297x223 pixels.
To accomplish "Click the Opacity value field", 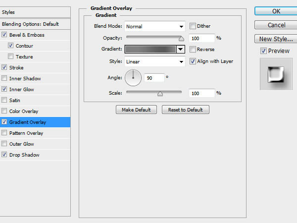I will pyautogui.click(x=202, y=38).
